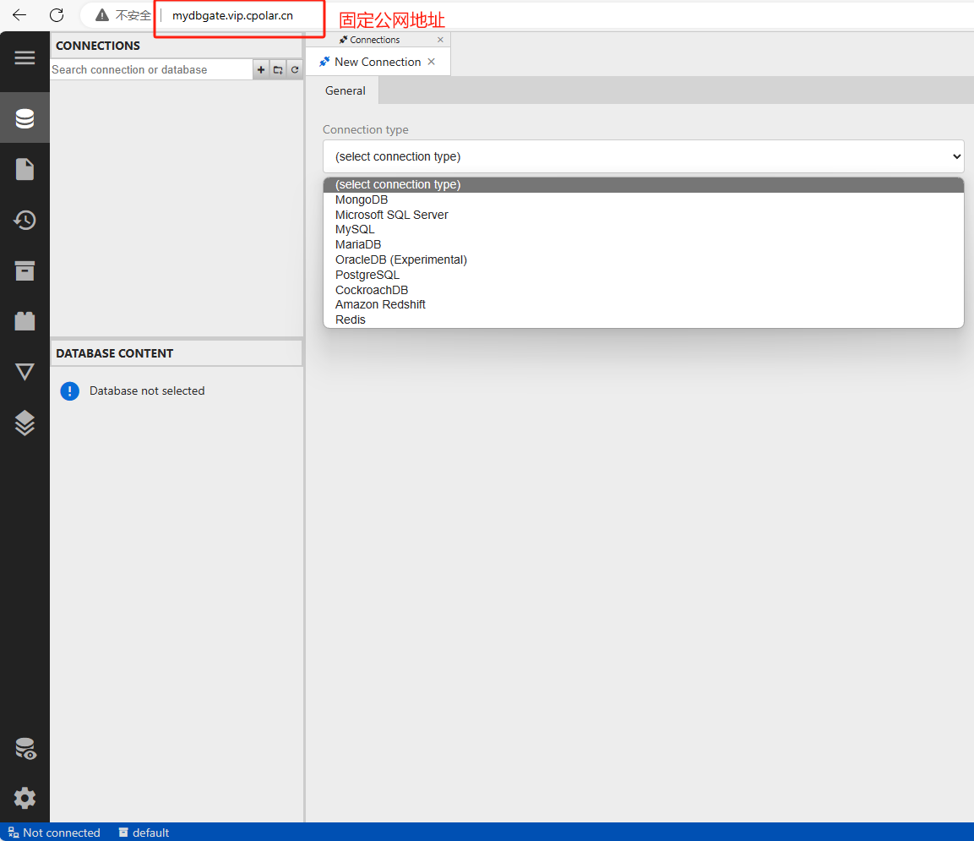The height and width of the screenshot is (841, 974).
Task: Click the not secure warning icon
Action: pos(102,15)
